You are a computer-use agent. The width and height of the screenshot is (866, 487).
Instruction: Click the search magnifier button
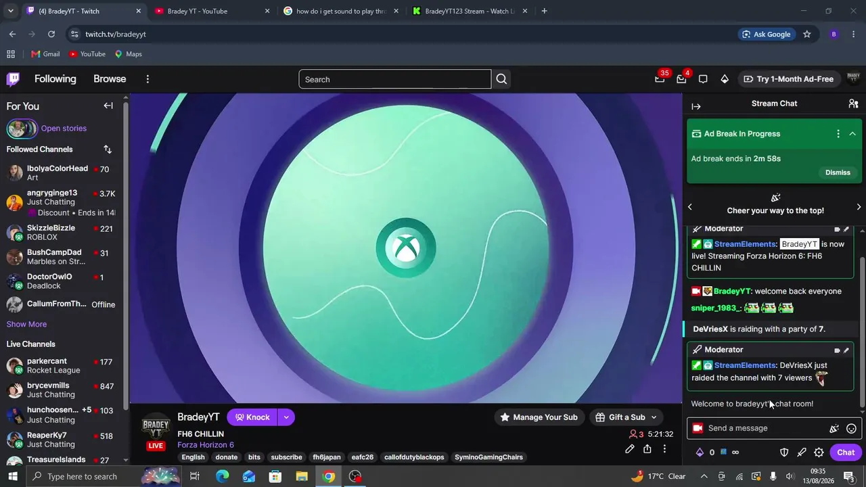pos(501,79)
